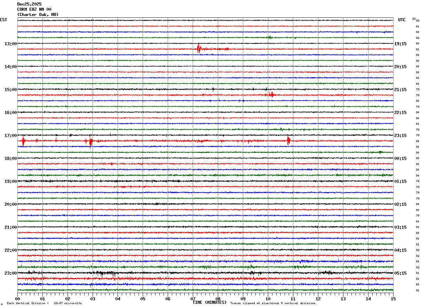Click the traces clipped footnote text
Viewport: 421px width, 308px height.
pos(273,303)
